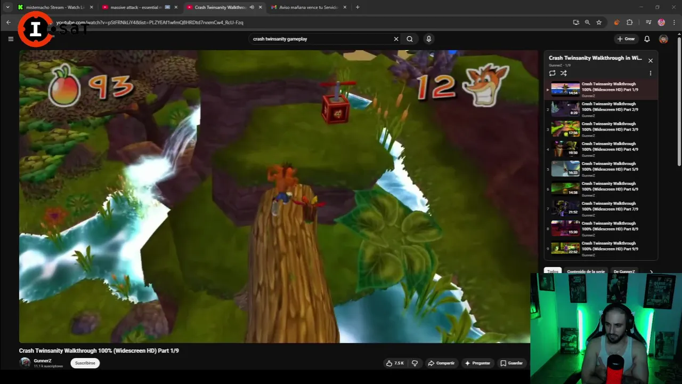Close the Crash Twinsanity Walkthrough tab
Screen dimensions: 682x384
[261, 7]
